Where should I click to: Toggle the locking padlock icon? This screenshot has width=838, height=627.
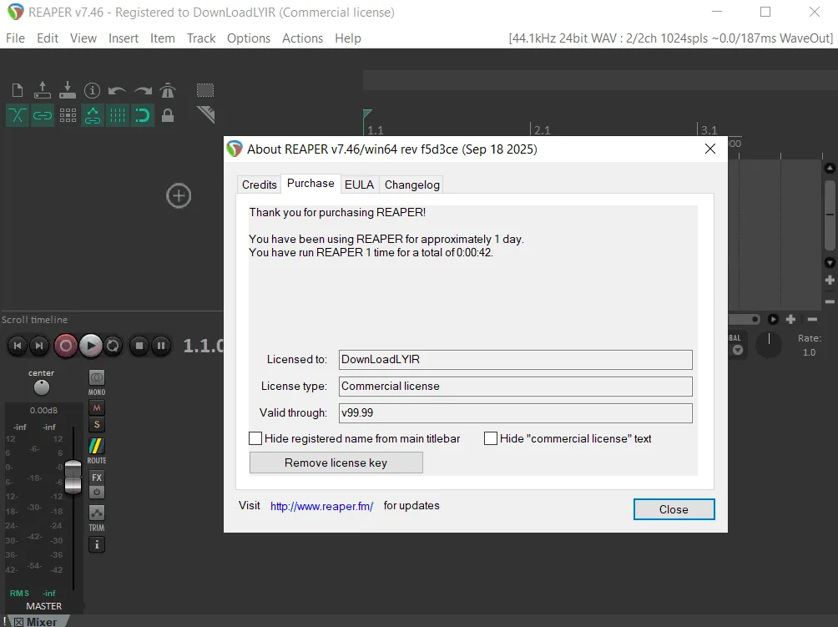click(168, 115)
